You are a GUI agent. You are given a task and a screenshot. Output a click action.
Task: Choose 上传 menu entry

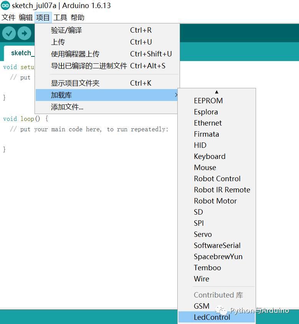click(x=106, y=42)
